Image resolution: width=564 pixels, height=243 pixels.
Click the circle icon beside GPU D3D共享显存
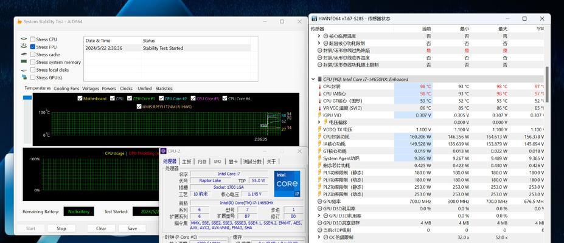click(x=320, y=223)
